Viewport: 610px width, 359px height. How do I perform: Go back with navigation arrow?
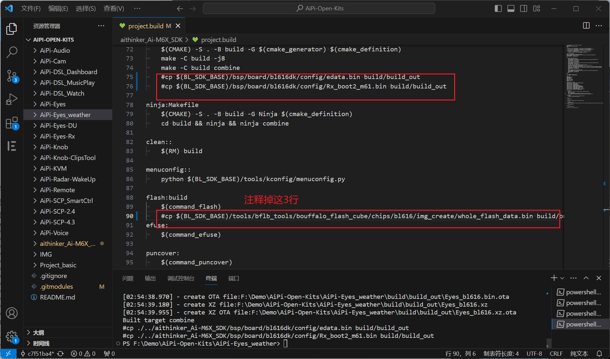(180, 8)
